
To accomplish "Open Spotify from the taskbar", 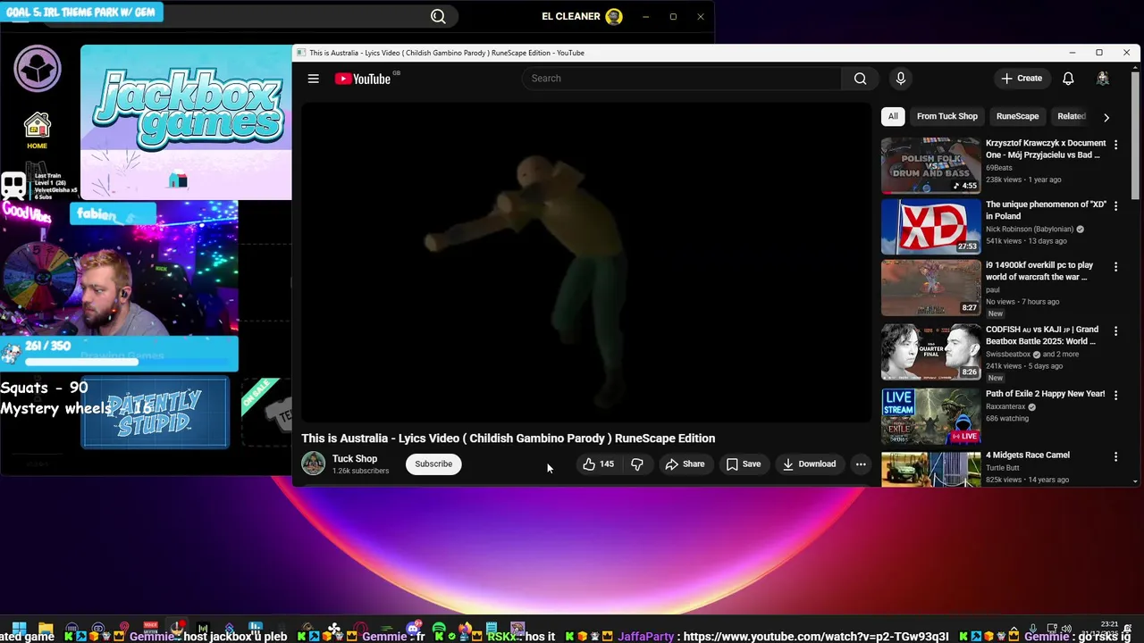I will pyautogui.click(x=439, y=629).
